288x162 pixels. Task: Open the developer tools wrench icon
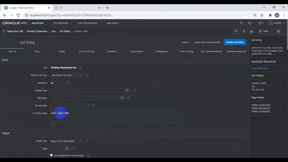244,31
